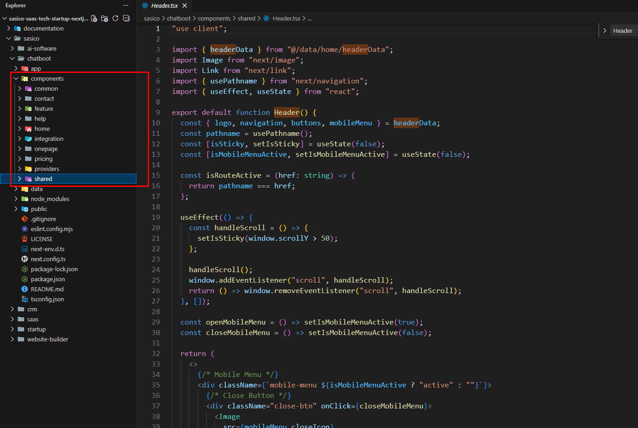638x428 pixels.
Task: Click the tsconfig.json file icon
Action: [25, 299]
